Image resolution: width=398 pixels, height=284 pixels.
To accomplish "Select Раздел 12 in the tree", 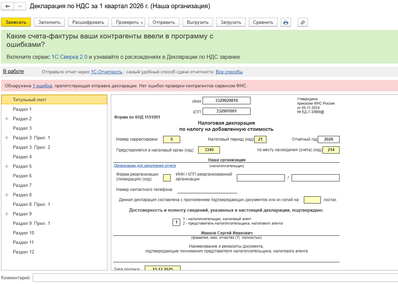I will pyautogui.click(x=54, y=252).
